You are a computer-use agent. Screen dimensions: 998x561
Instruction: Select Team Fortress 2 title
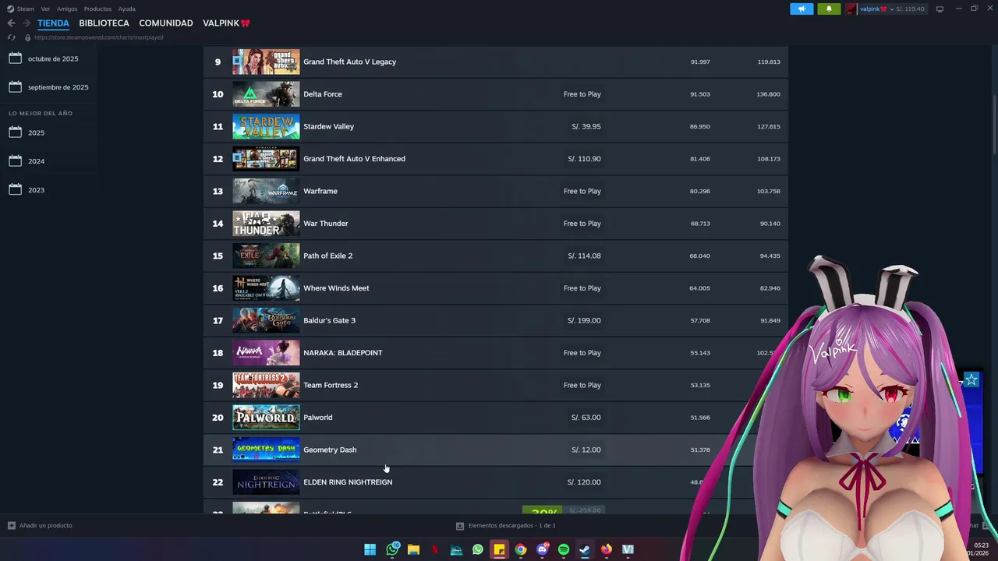[331, 385]
